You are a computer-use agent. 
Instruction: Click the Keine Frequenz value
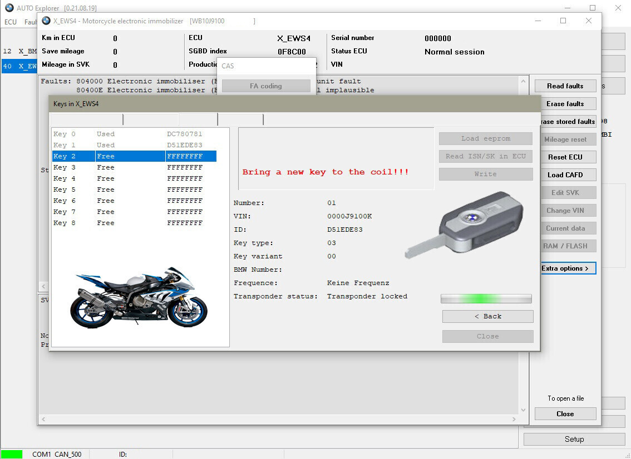pos(358,283)
